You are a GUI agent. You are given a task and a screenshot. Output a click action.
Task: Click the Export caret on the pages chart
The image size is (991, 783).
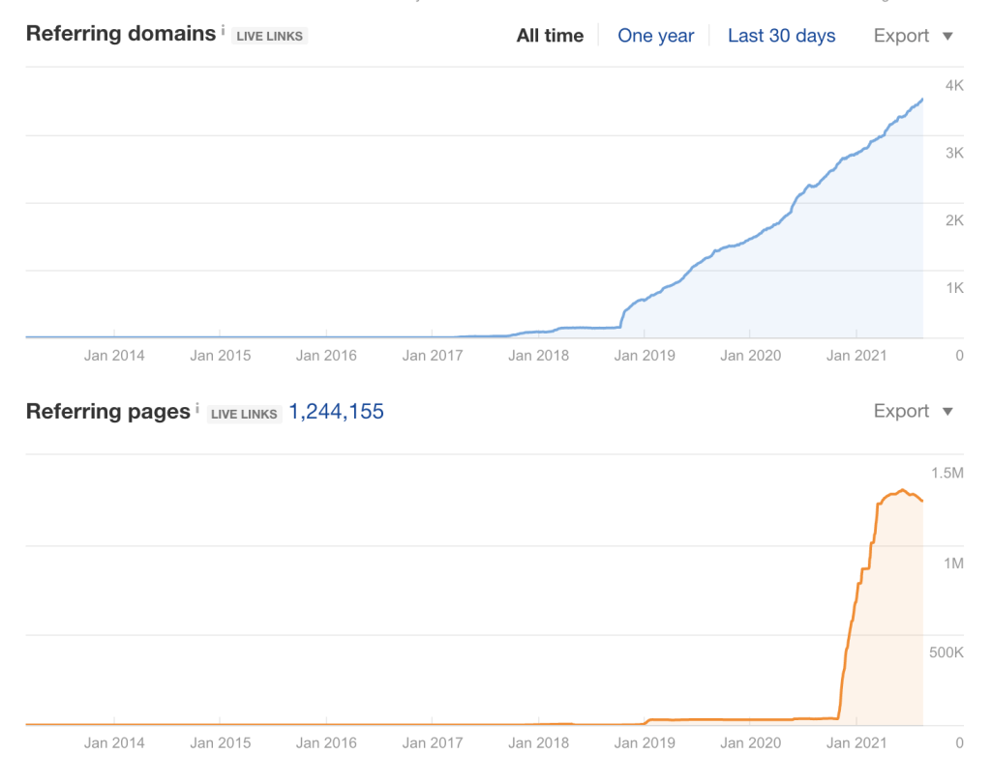(946, 411)
